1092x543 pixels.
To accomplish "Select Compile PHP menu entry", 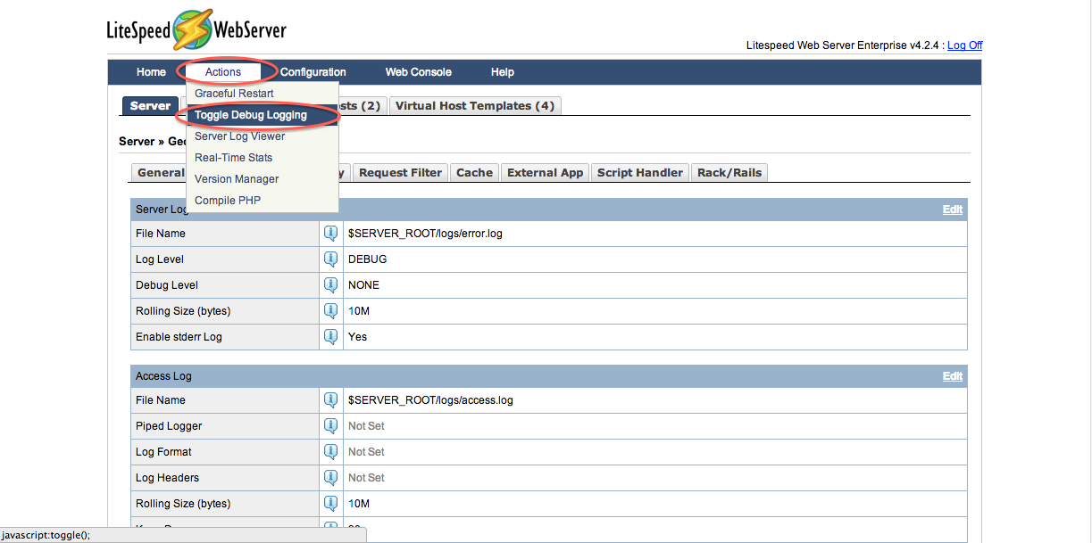I will click(263, 201).
